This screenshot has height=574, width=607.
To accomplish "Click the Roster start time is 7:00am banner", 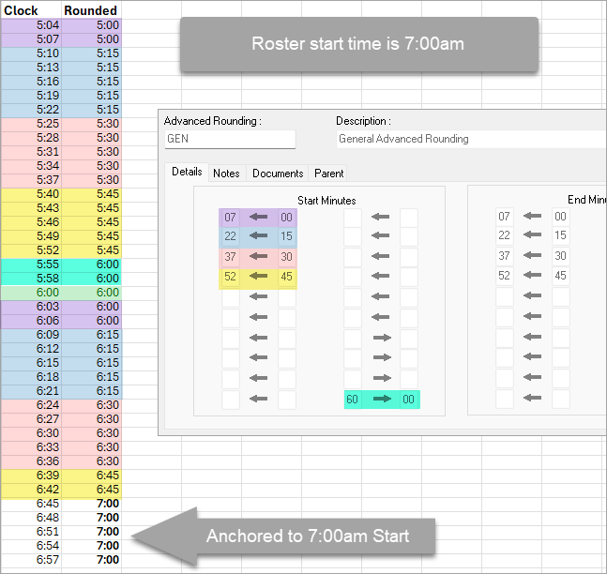I will (x=359, y=44).
